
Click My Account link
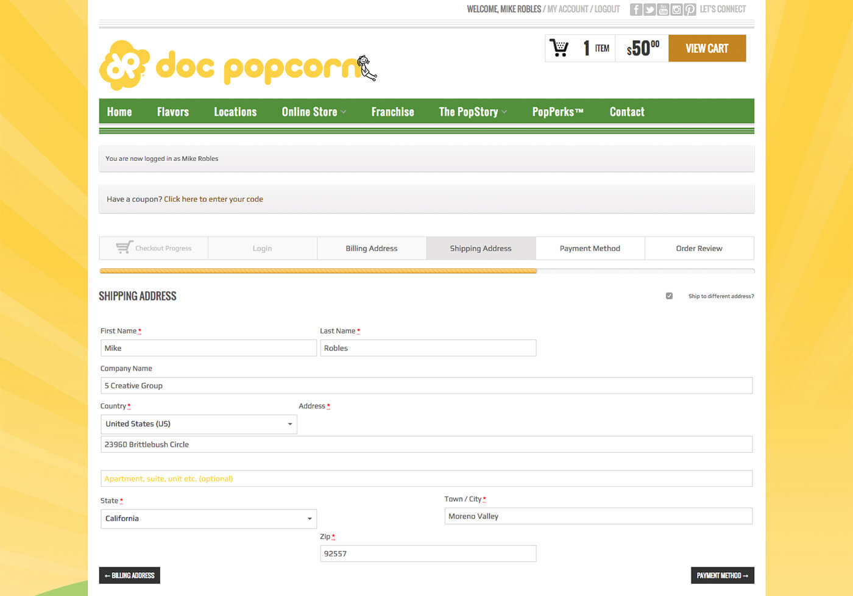[x=568, y=9]
